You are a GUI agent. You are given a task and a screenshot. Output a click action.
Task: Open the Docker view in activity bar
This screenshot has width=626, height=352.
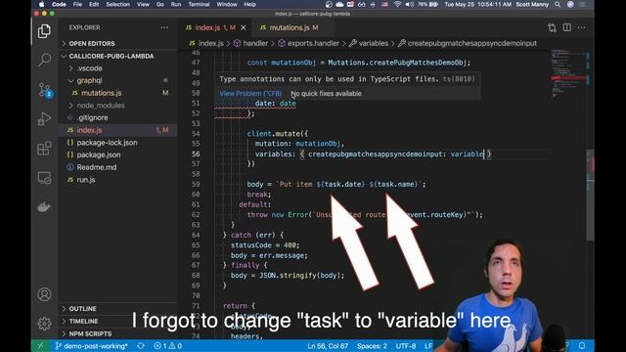pos(44,207)
